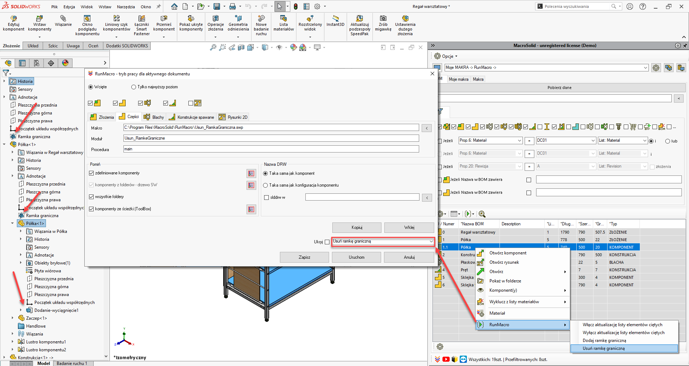The height and width of the screenshot is (366, 689).
Task: Click Łączniki Smart Fastener icon
Action: coord(142,19)
